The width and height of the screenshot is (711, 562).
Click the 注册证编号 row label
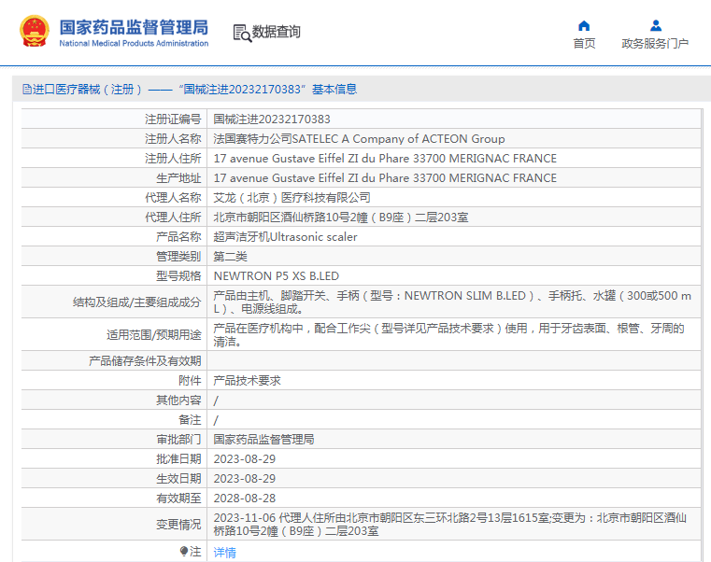pyautogui.click(x=173, y=119)
